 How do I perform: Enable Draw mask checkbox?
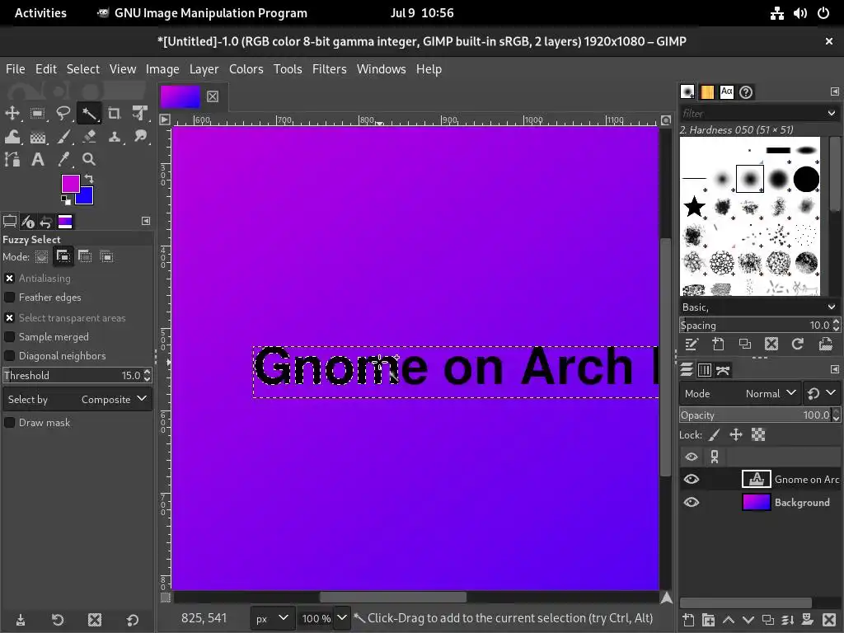9,423
